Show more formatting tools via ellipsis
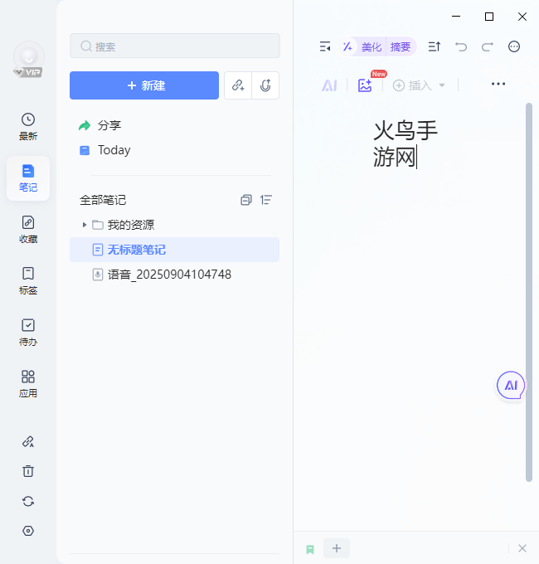 click(498, 84)
